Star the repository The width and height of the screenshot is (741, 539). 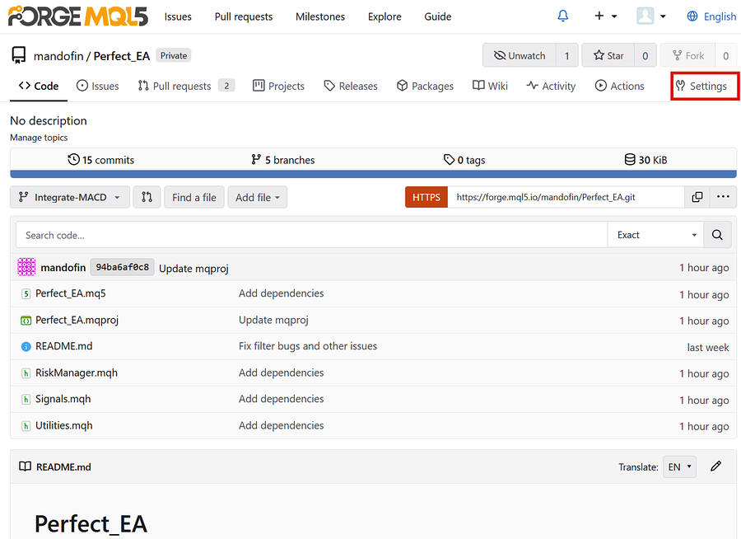tap(608, 55)
